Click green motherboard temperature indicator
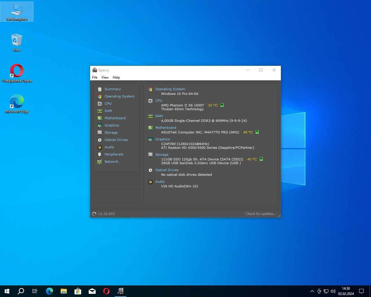The height and width of the screenshot is (297, 371). pyautogui.click(x=257, y=132)
